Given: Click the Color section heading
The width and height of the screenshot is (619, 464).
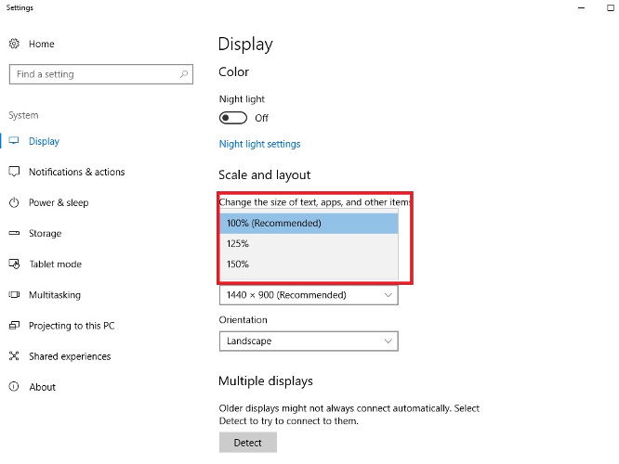Looking at the screenshot, I should (x=233, y=71).
